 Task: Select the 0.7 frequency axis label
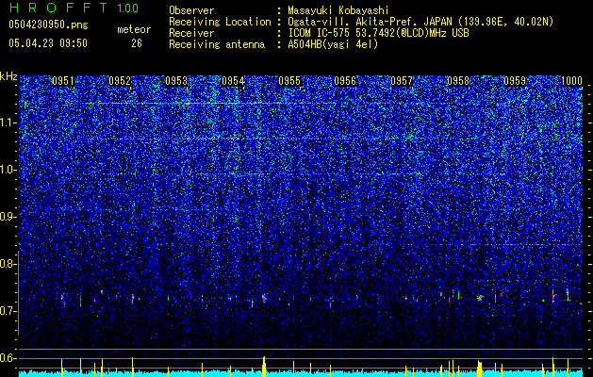(8, 311)
